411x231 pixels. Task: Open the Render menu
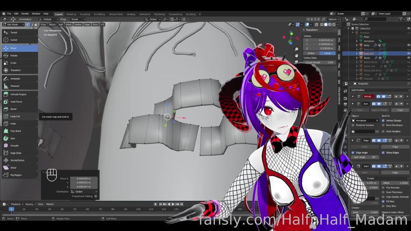(25, 14)
